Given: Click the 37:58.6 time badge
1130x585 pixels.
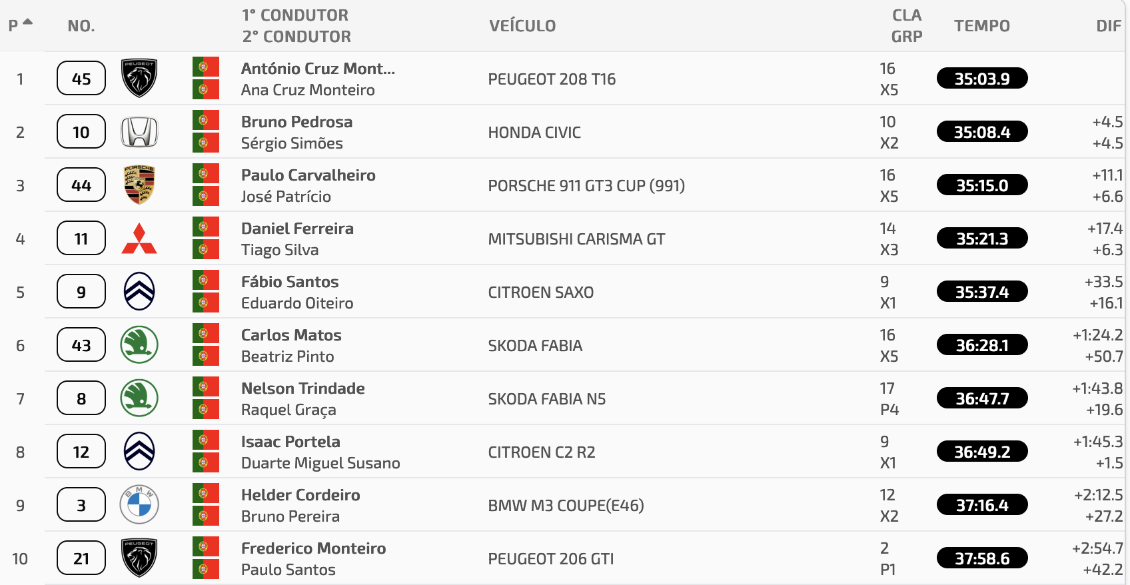Looking at the screenshot, I should (x=982, y=558).
